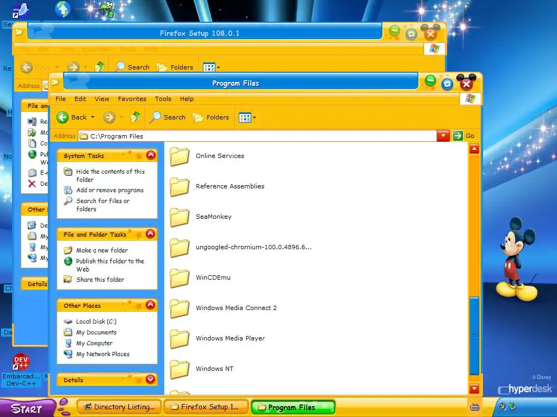Open My Documents in Other Places
This screenshot has width=557, height=417.
point(96,333)
